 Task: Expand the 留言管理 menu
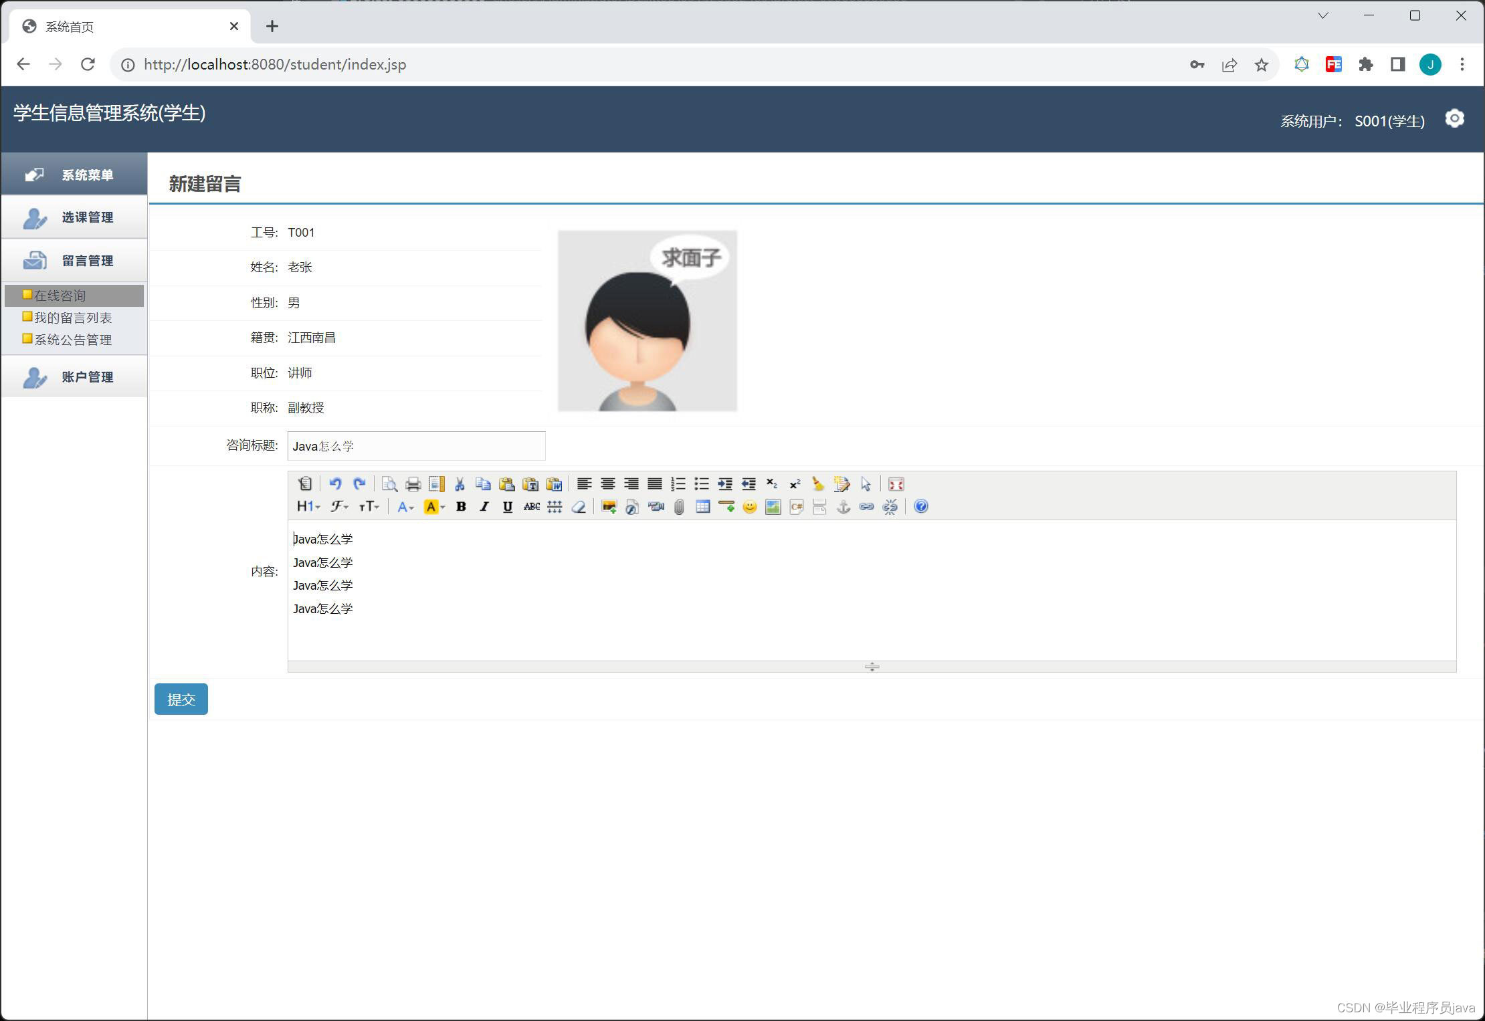[74, 261]
